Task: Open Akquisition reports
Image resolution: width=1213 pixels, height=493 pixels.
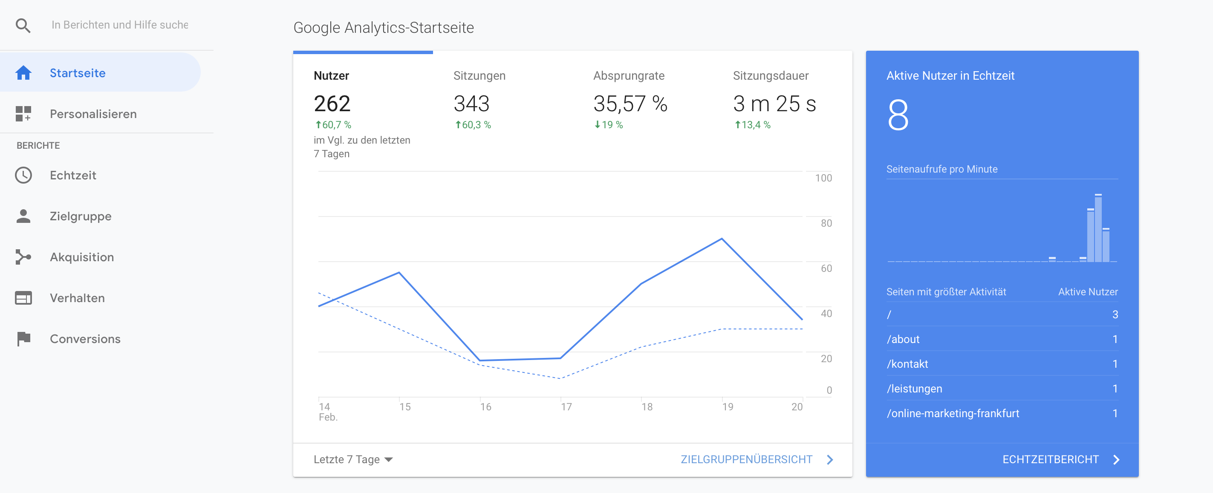Action: point(100,257)
